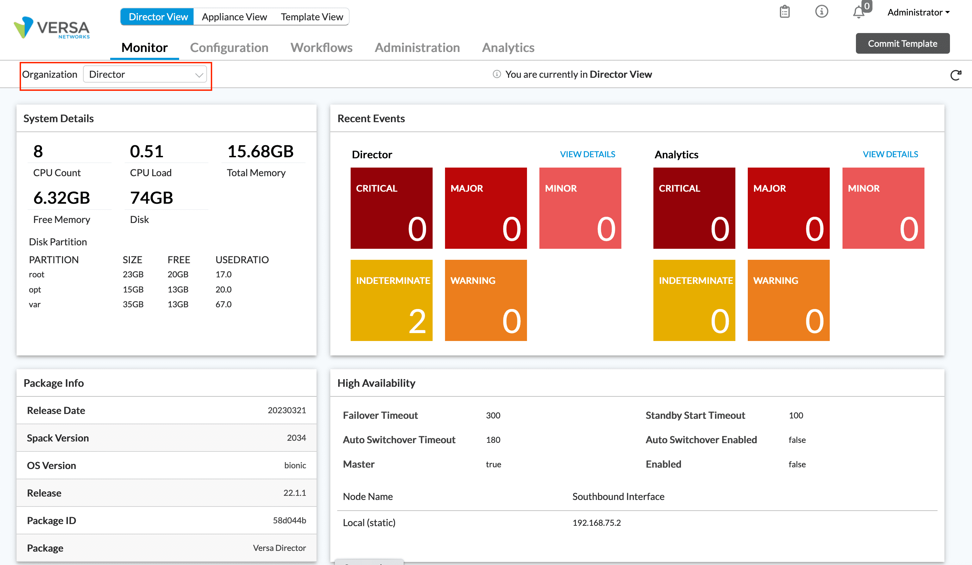This screenshot has width=972, height=565.
Task: Select the Analytics top tab
Action: point(508,47)
